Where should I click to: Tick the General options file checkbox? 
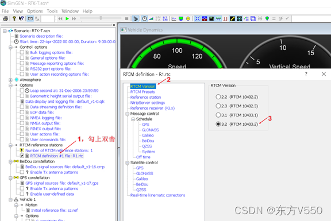coord(22,58)
